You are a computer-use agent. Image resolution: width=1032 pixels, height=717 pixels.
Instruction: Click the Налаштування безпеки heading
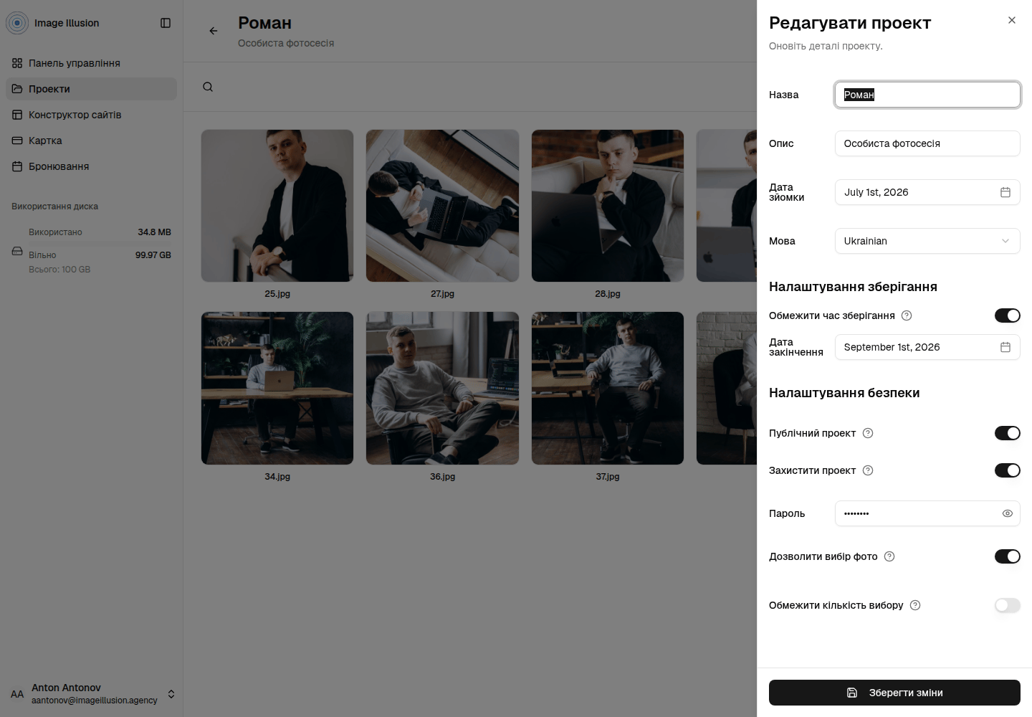point(844,393)
